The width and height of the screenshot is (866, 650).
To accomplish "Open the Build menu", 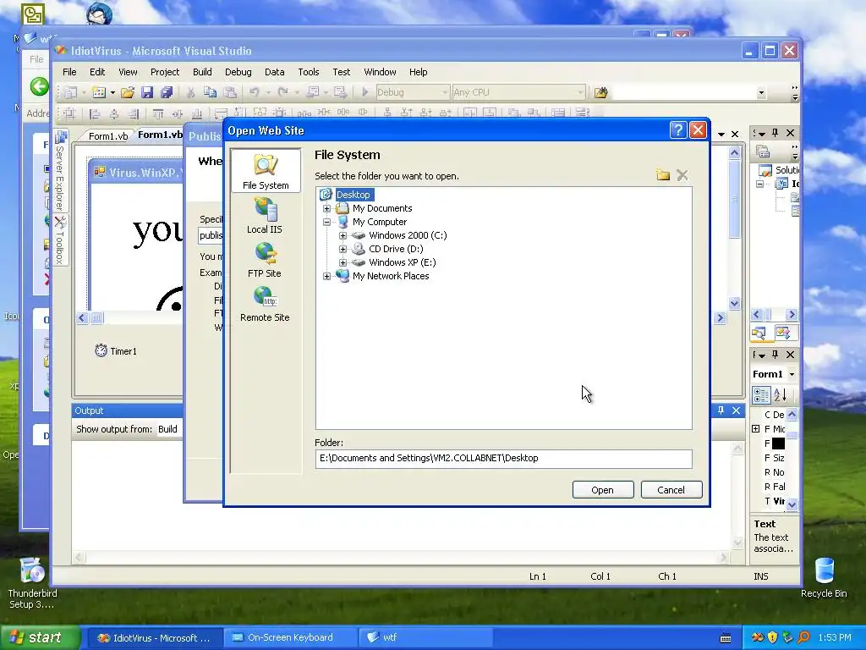I will pos(202,72).
